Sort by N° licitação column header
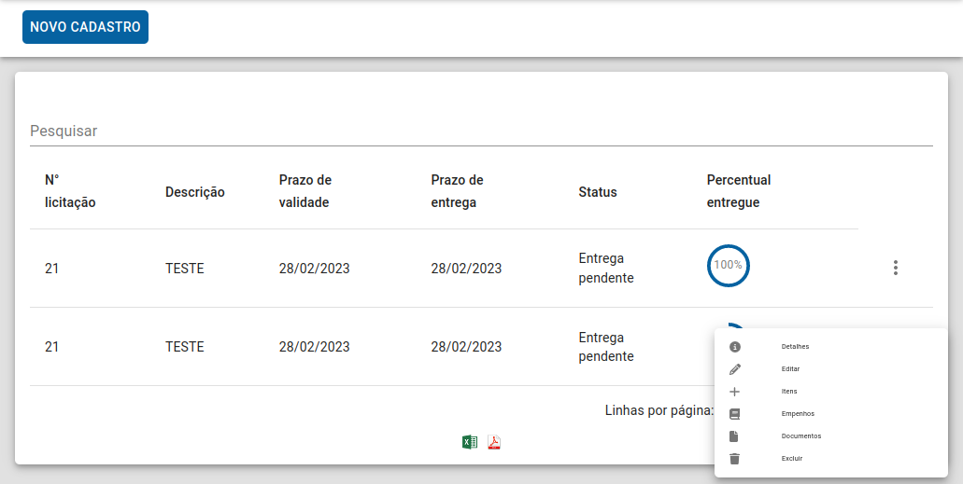Image resolution: width=963 pixels, height=484 pixels. (x=70, y=191)
